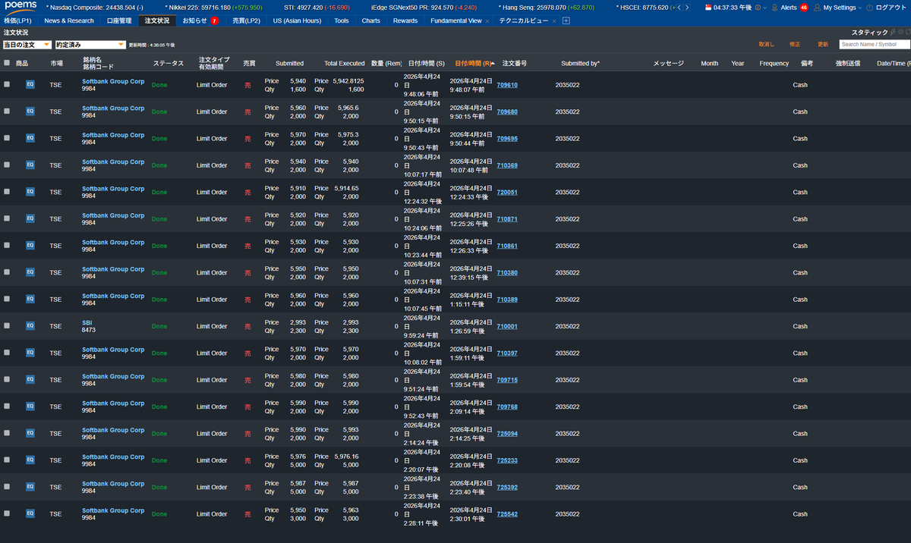Click the 修正 amend button

click(x=795, y=45)
